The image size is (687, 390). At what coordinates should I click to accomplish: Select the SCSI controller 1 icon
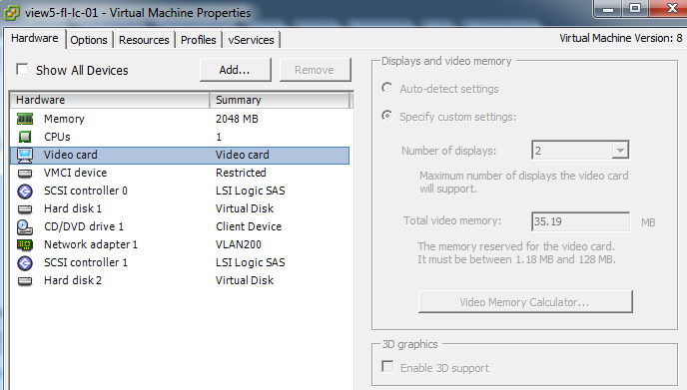coord(25,262)
